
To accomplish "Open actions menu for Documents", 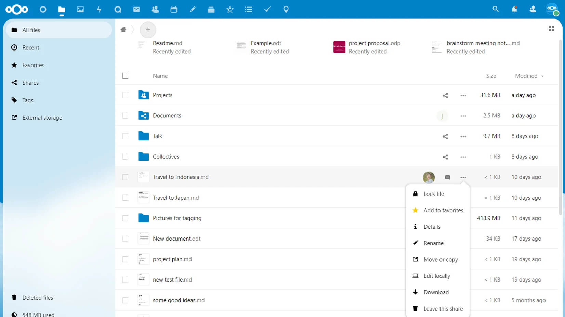I will 463,116.
